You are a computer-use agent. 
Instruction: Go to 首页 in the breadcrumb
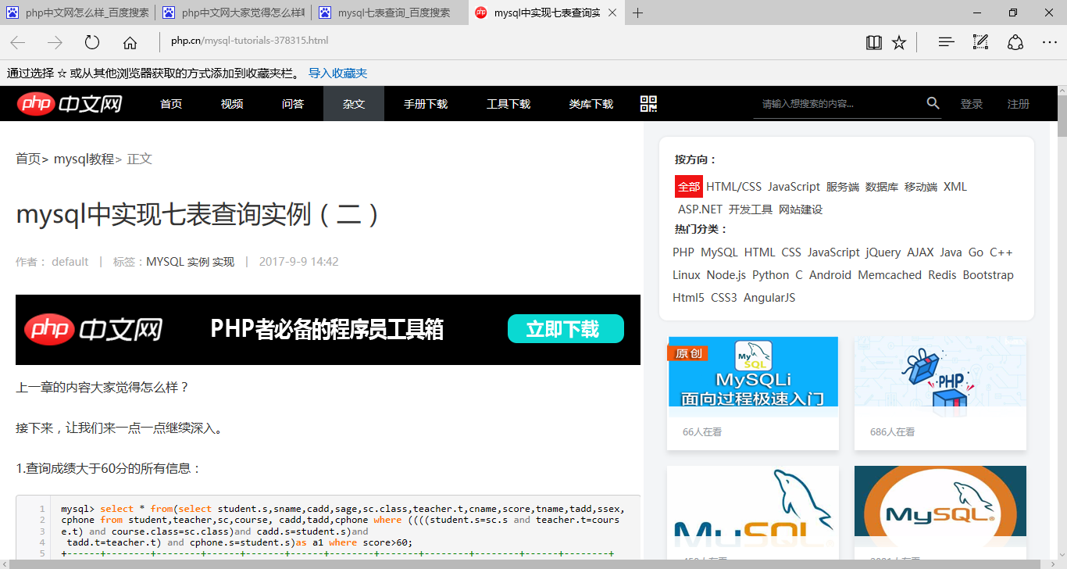(28, 159)
